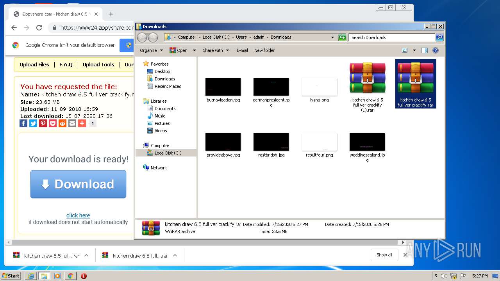Expand the address bar history dropdown
Viewport: 500px width, 281px height.
332,37
